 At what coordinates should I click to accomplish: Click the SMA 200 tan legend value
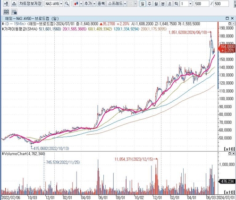(x=153, y=29)
